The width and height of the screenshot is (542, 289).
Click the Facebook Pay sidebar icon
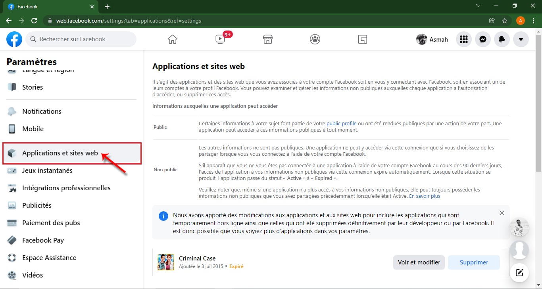[12, 240]
